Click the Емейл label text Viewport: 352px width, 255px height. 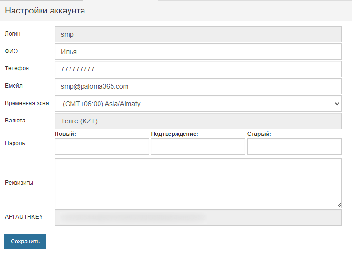[x=14, y=86]
